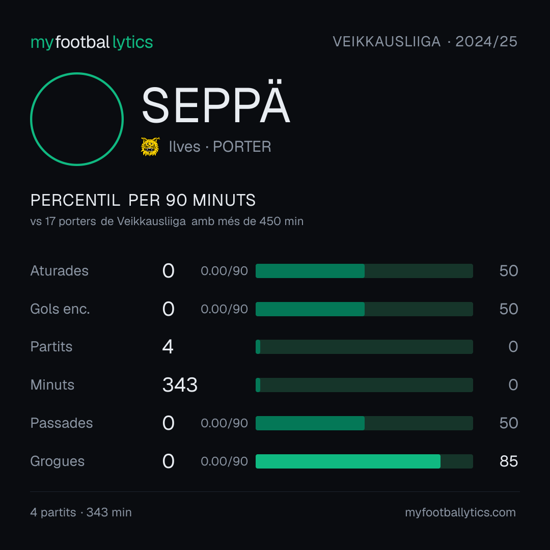Click the green circular player photo placeholder
Image resolution: width=550 pixels, height=550 pixels.
(77, 119)
